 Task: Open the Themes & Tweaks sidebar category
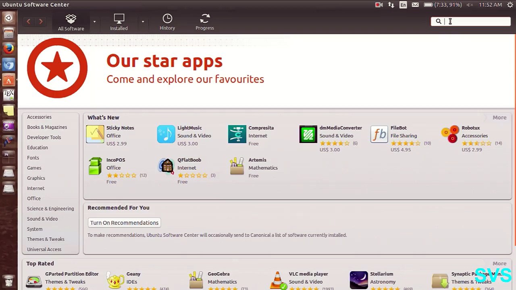(46, 239)
